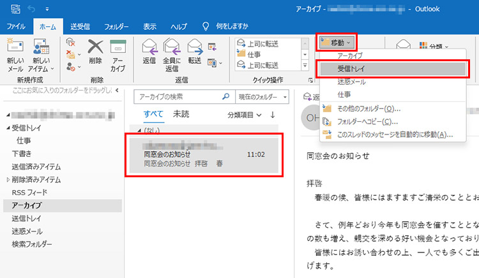Click the search magnifier icon in アーカイブの検索
This screenshot has height=278, width=479.
(x=225, y=97)
